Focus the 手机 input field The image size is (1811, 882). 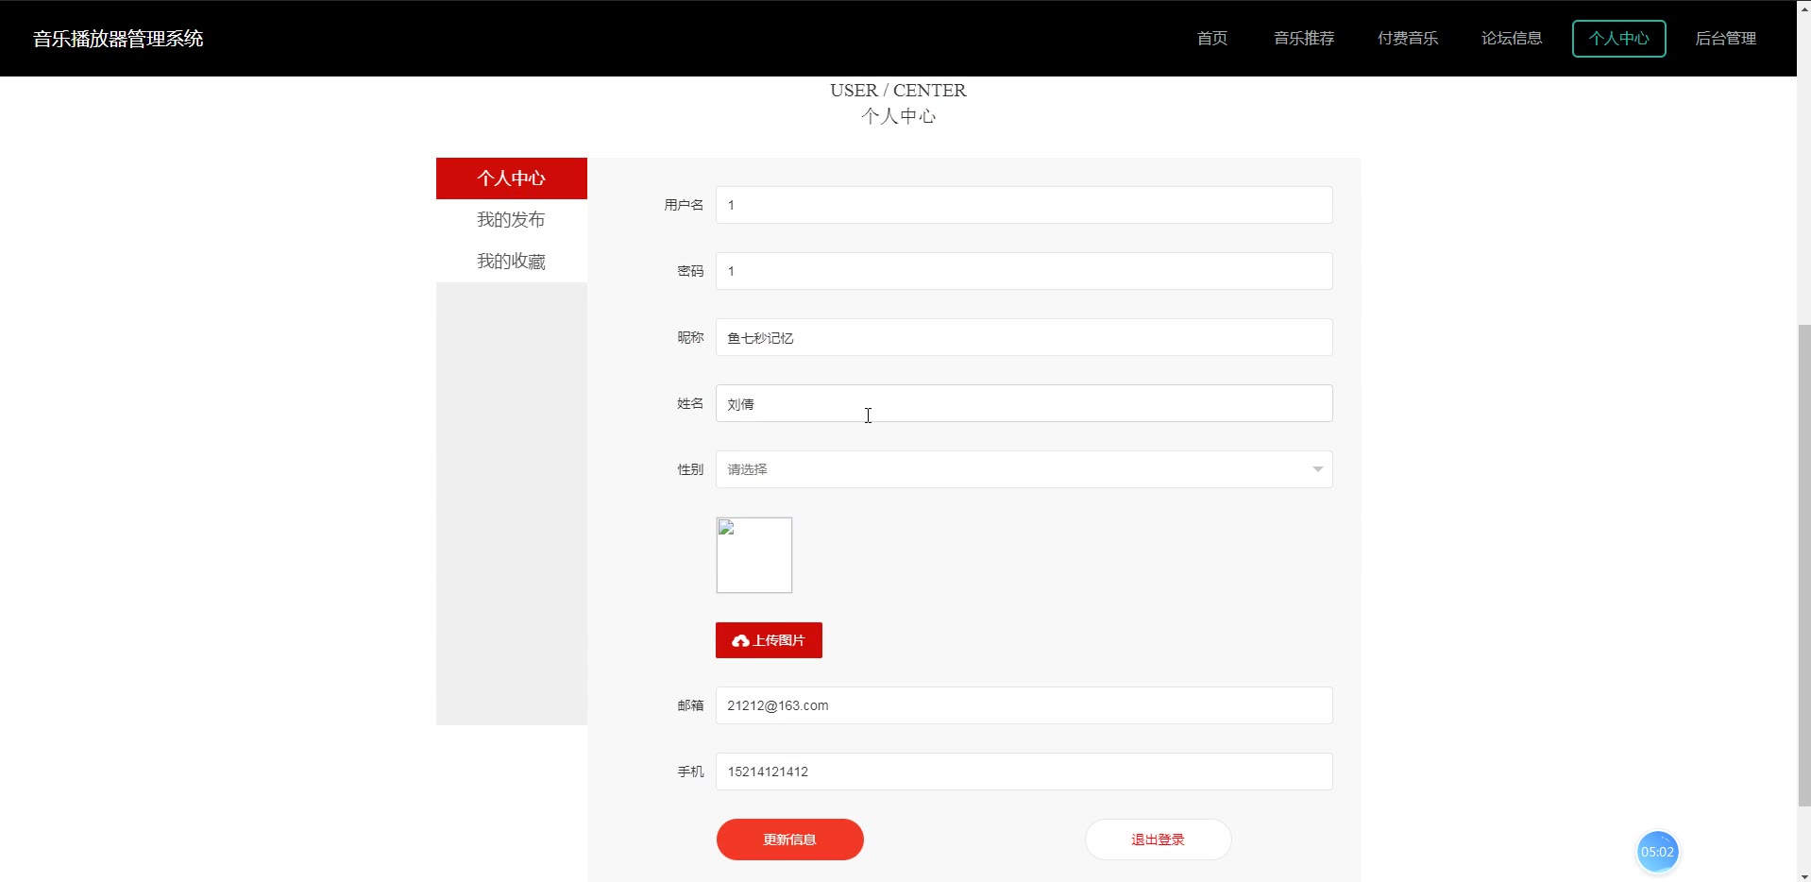[1024, 772]
